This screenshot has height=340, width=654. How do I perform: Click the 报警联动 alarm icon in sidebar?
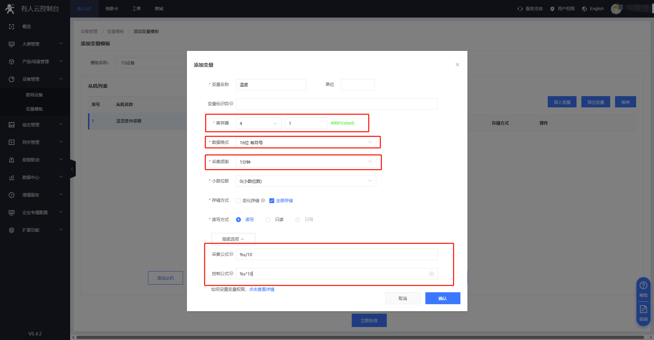coord(12,160)
